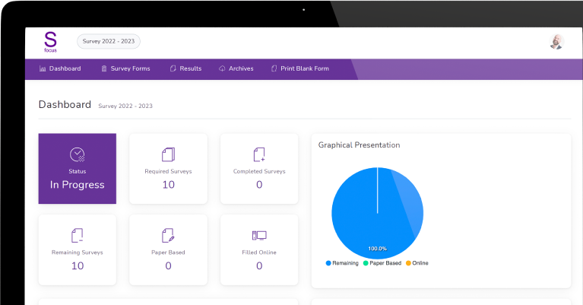Click the Completed Surveys label

pyautogui.click(x=259, y=171)
